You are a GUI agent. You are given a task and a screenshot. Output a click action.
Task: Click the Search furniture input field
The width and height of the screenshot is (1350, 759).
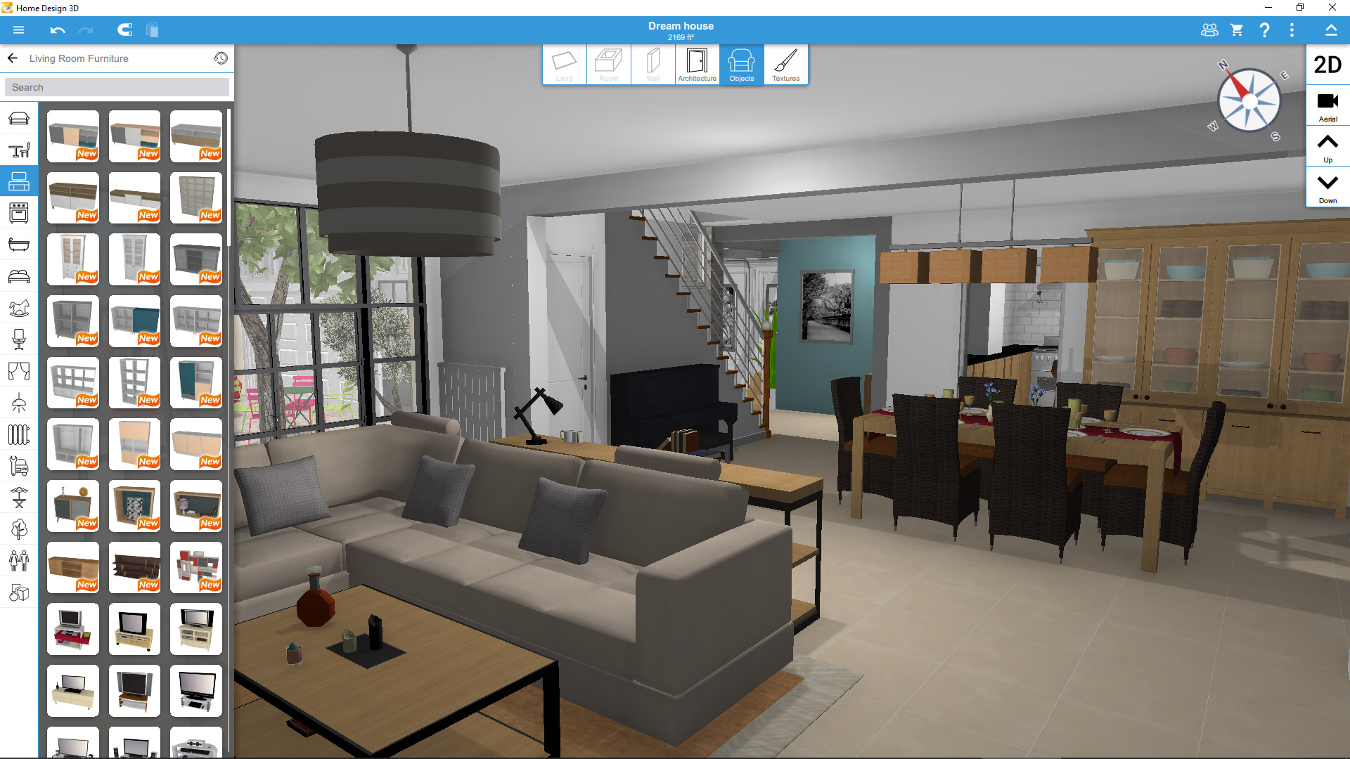click(x=117, y=87)
